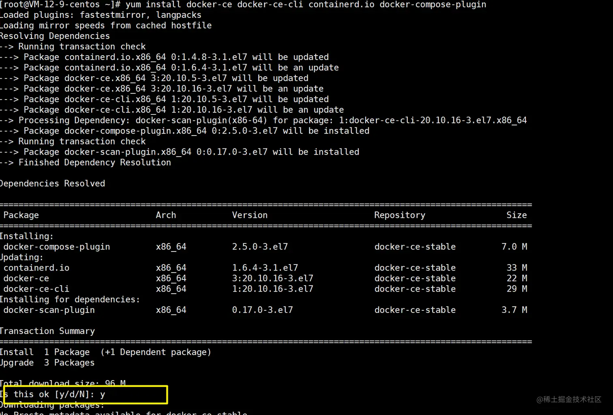
Task: Click the 'Dependencies Resolved' line
Action: click(52, 184)
